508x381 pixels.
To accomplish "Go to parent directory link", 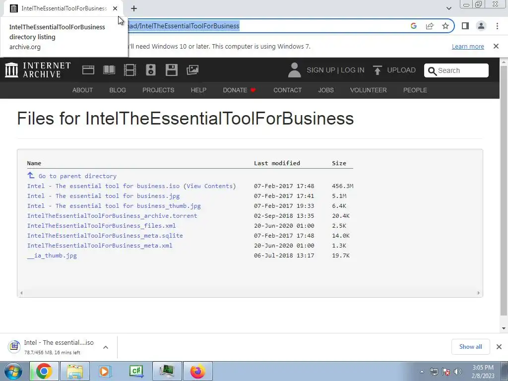I will (77, 176).
